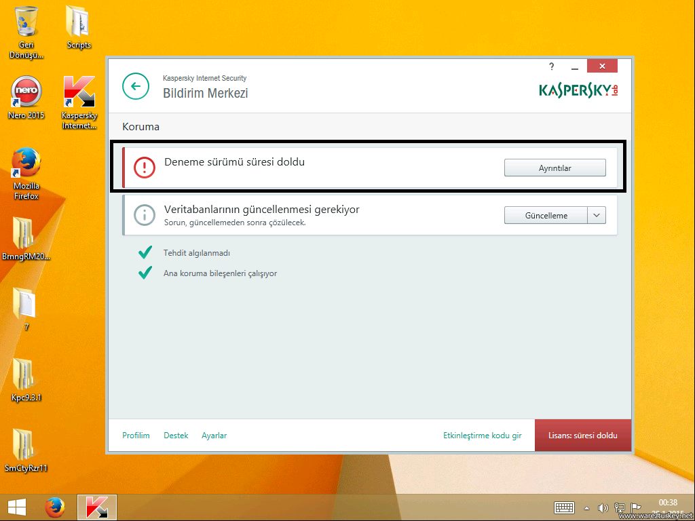Open the Nero 2015 desktop shortcut
This screenshot has height=521, width=695.
pyautogui.click(x=26, y=93)
